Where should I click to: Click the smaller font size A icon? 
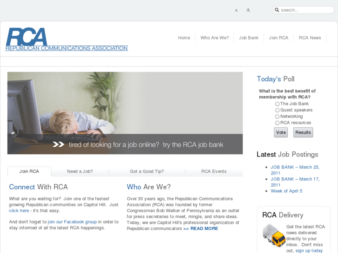click(236, 10)
